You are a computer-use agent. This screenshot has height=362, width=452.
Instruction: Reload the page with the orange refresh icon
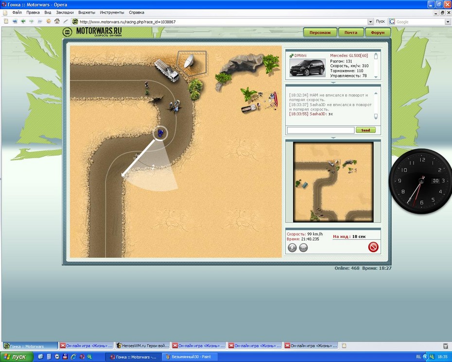point(49,21)
